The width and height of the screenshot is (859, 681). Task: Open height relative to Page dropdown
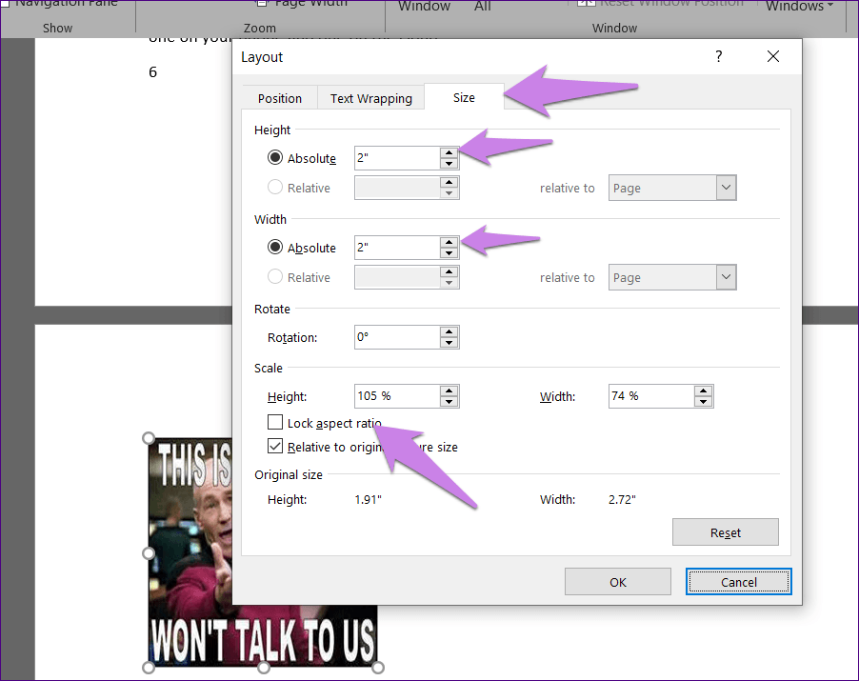(726, 188)
